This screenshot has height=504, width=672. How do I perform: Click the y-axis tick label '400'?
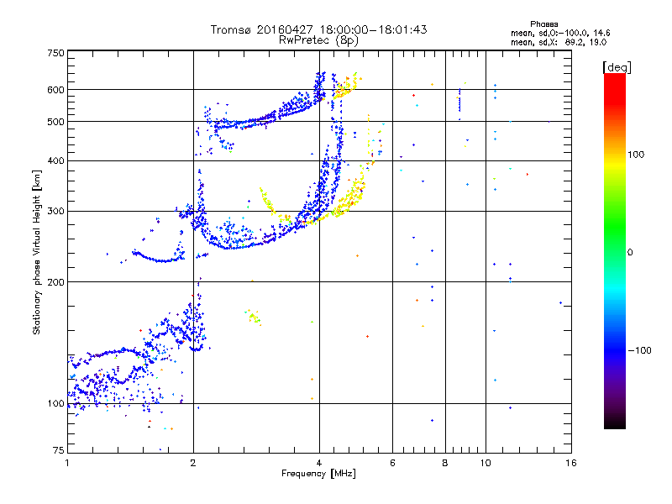click(55, 161)
